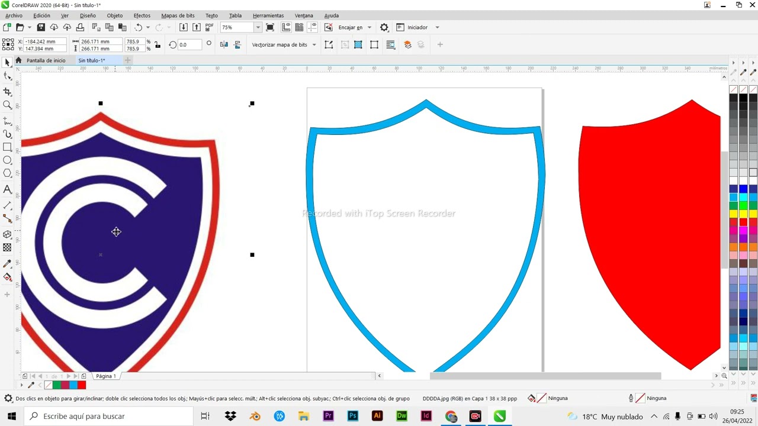Toggle full-screen preview
Viewport: 758px width, 426px height.
(x=270, y=27)
